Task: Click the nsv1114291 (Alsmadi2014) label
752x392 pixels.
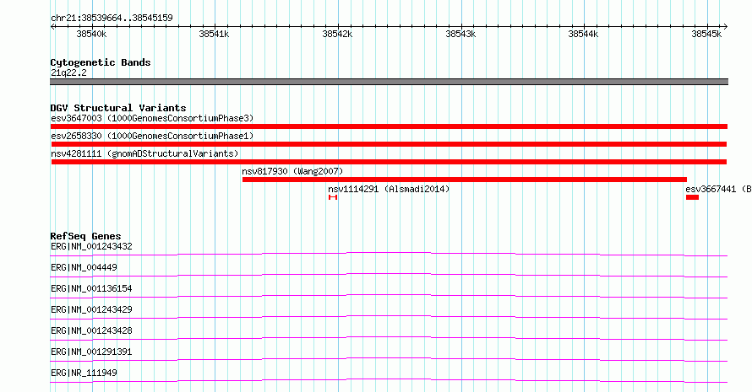Action: 389,189
